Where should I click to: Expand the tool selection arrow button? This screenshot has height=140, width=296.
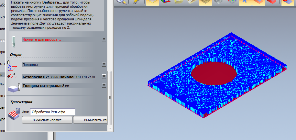[104, 39]
